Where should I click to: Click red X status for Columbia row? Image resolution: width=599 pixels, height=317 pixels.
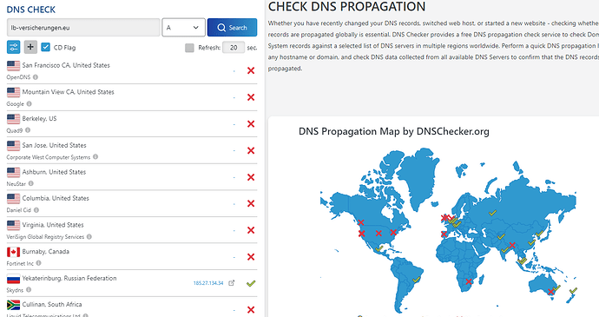(251, 203)
